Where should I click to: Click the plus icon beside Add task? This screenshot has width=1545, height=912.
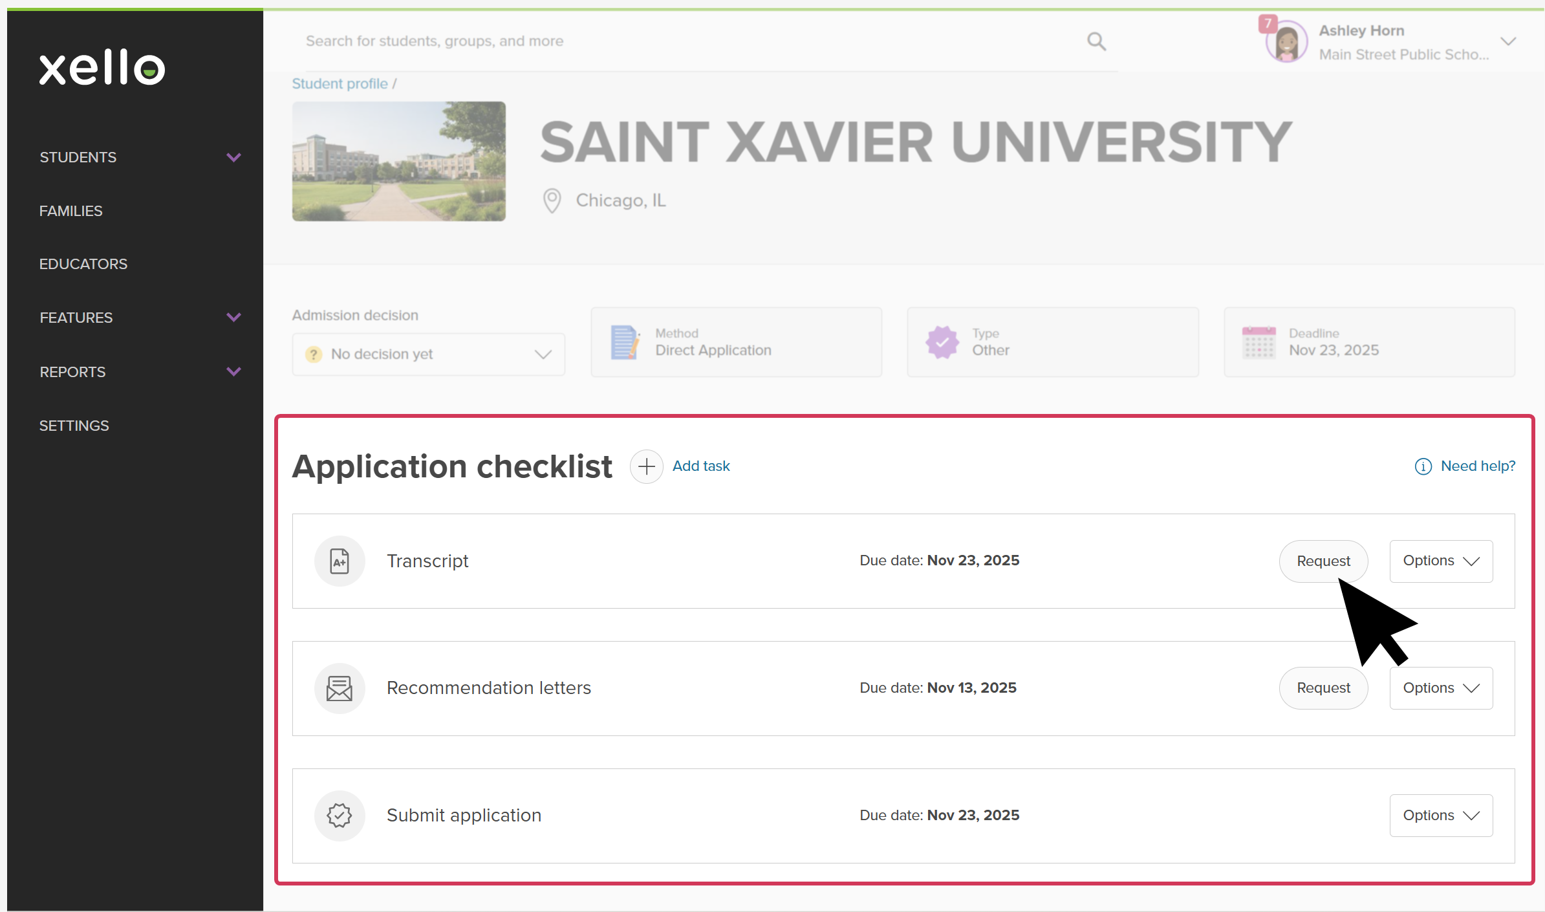click(646, 466)
